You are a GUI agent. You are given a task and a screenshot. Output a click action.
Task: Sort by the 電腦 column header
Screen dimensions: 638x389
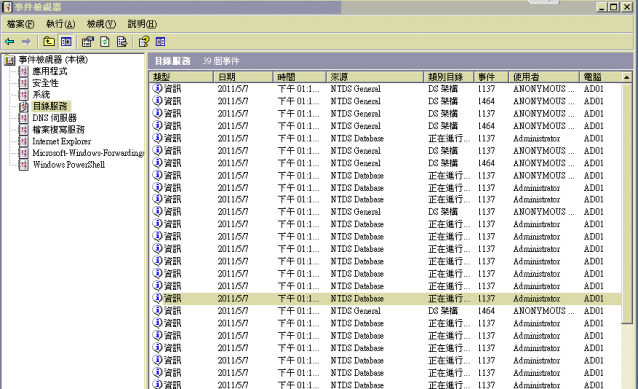pyautogui.click(x=600, y=77)
